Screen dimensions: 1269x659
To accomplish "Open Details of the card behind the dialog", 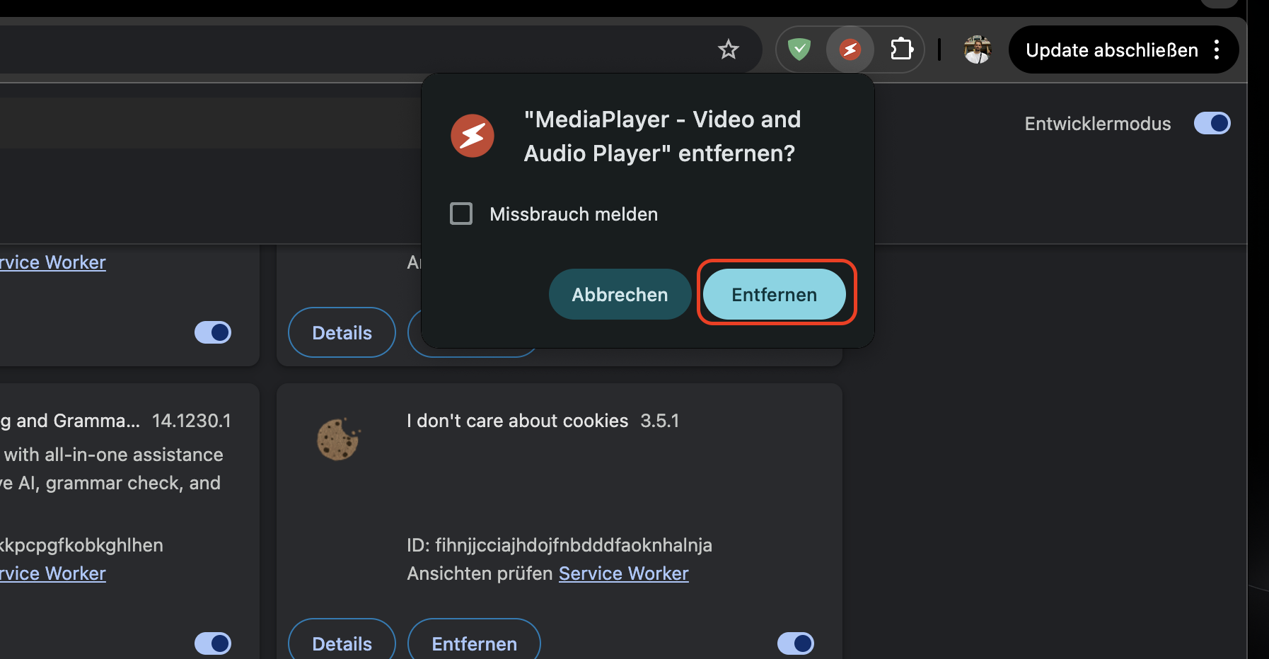I will tap(342, 332).
